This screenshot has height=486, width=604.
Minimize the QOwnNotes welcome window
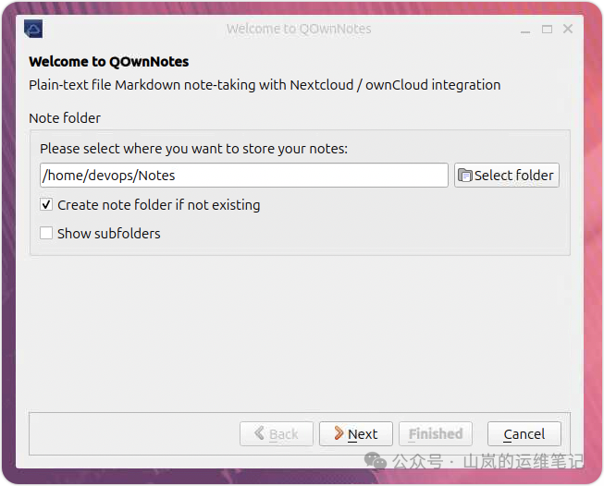[x=525, y=29]
